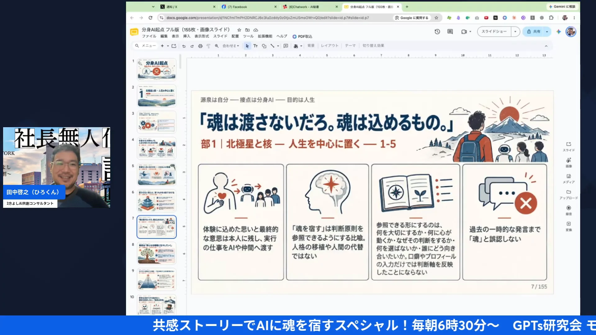Select slide 8 thumbnail with tree

click(x=156, y=253)
